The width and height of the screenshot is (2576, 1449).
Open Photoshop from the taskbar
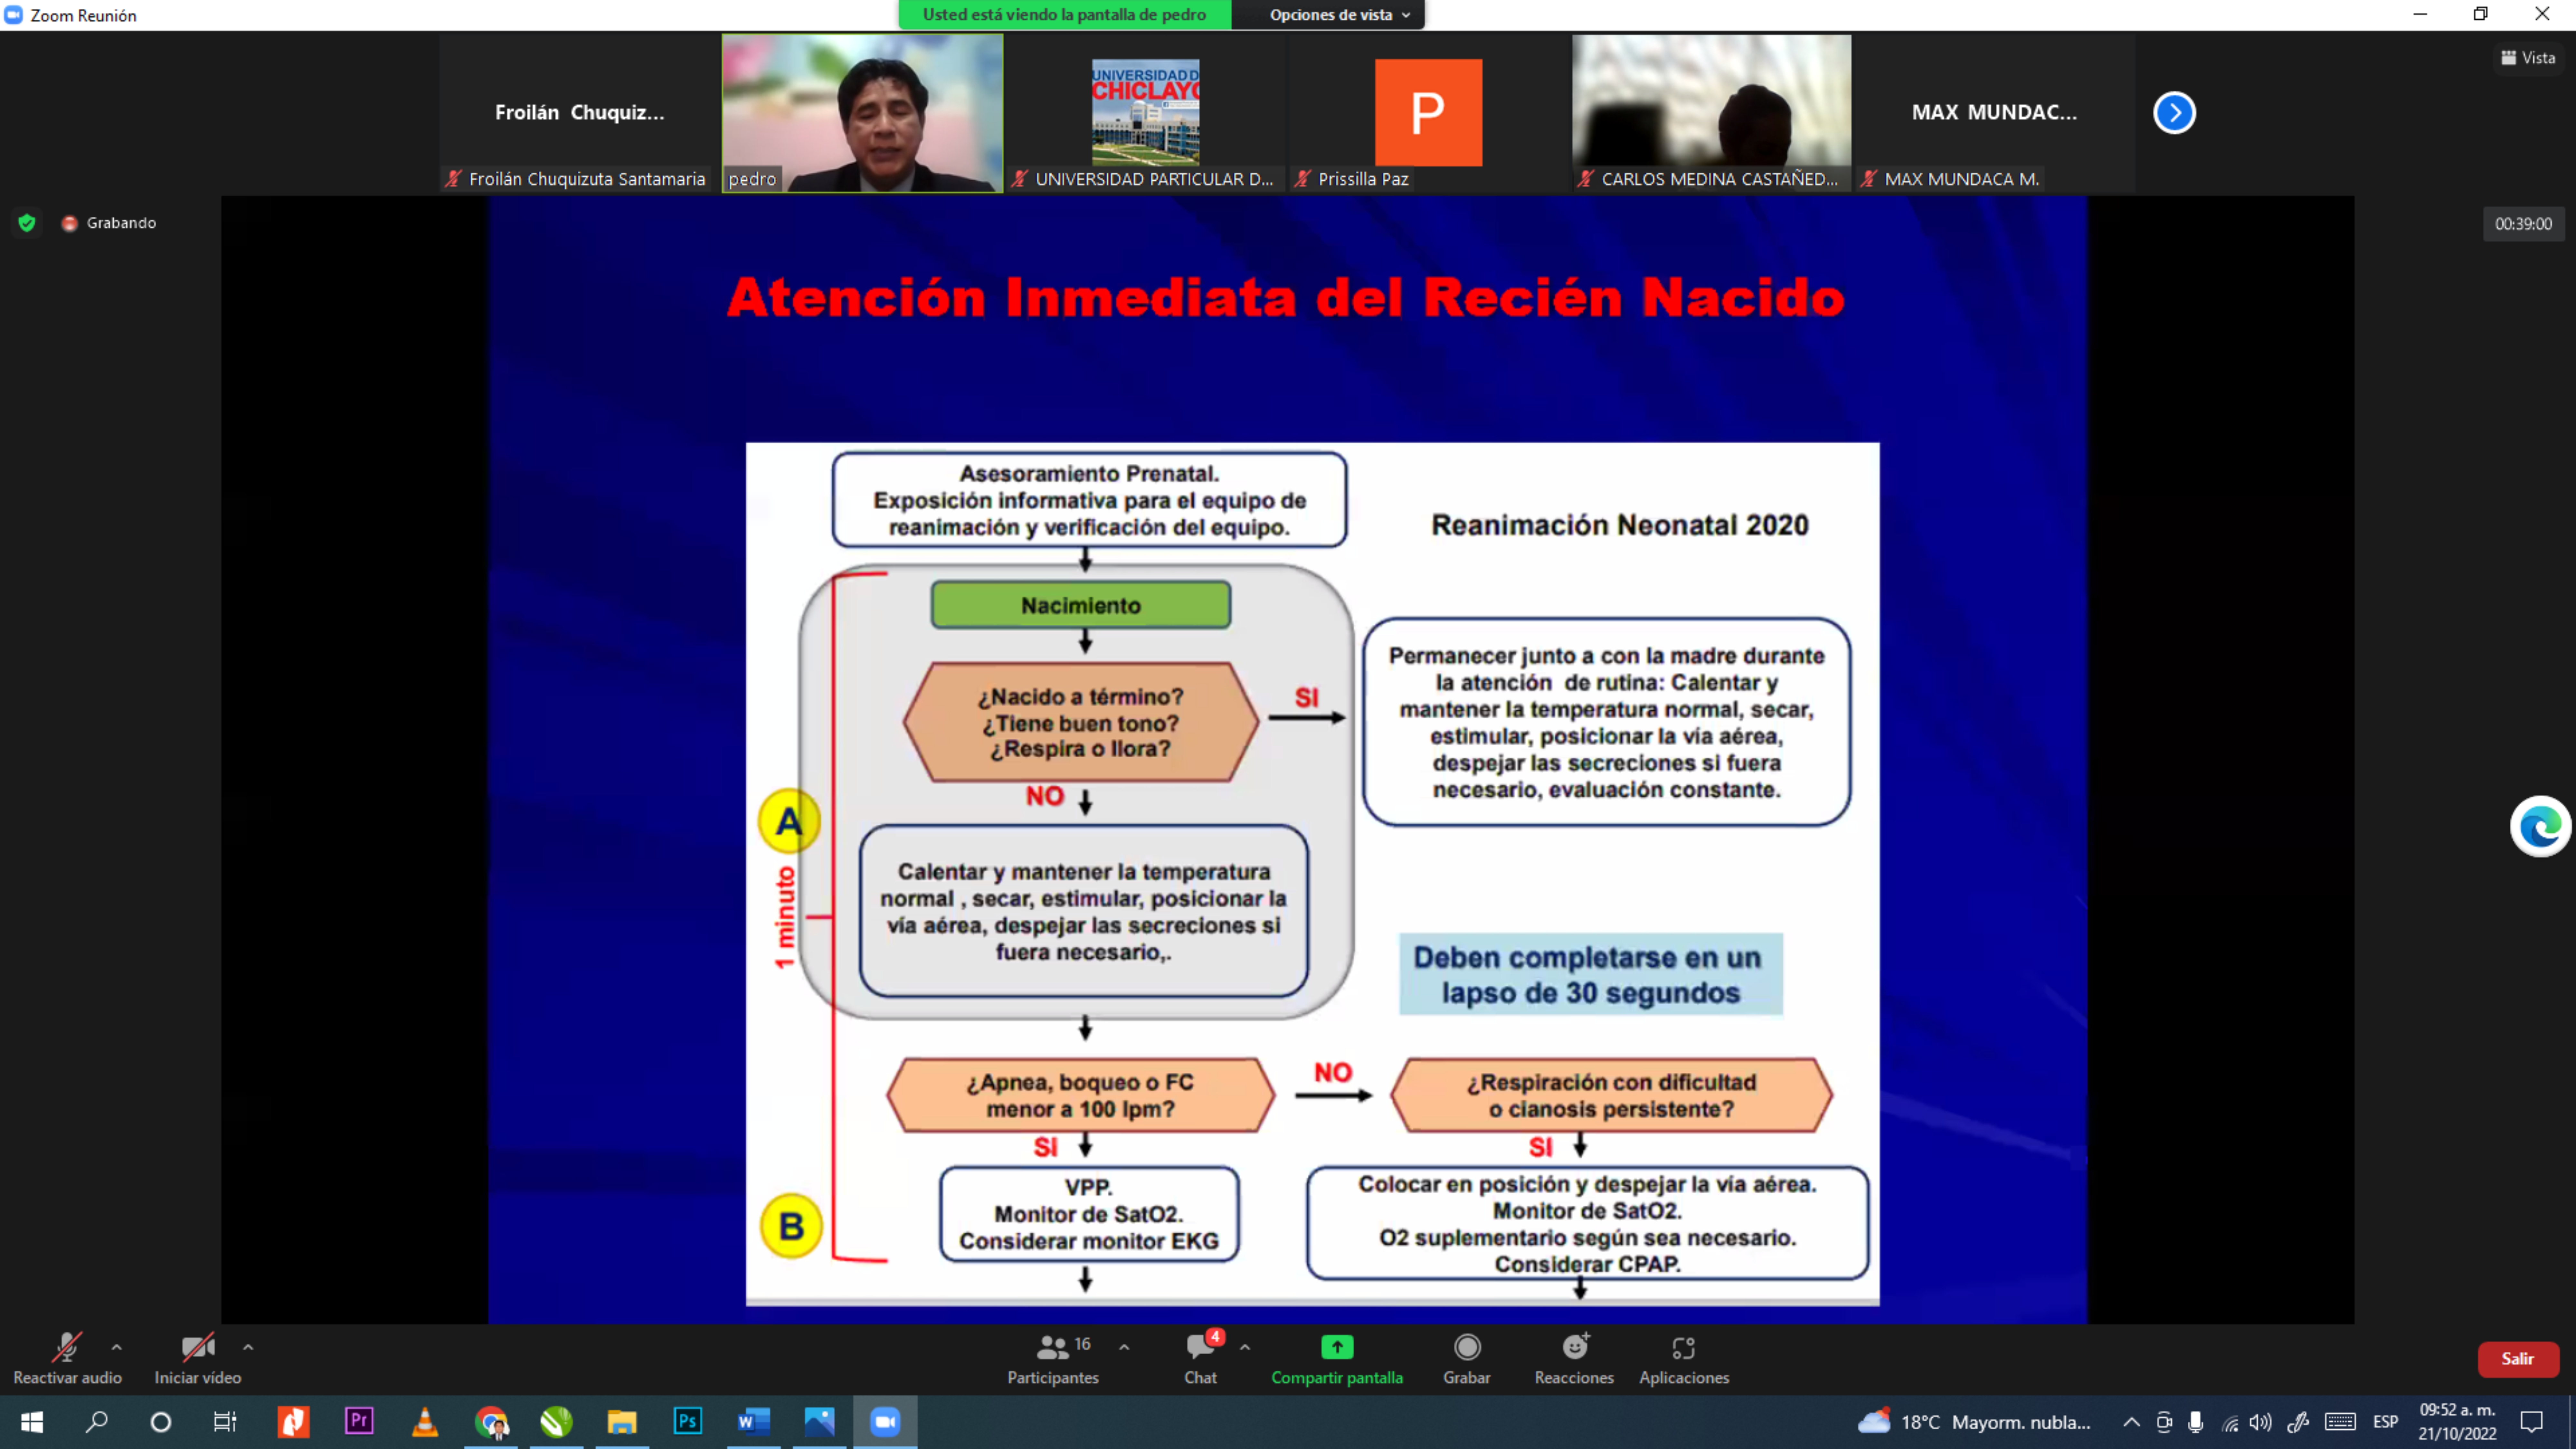(688, 1421)
